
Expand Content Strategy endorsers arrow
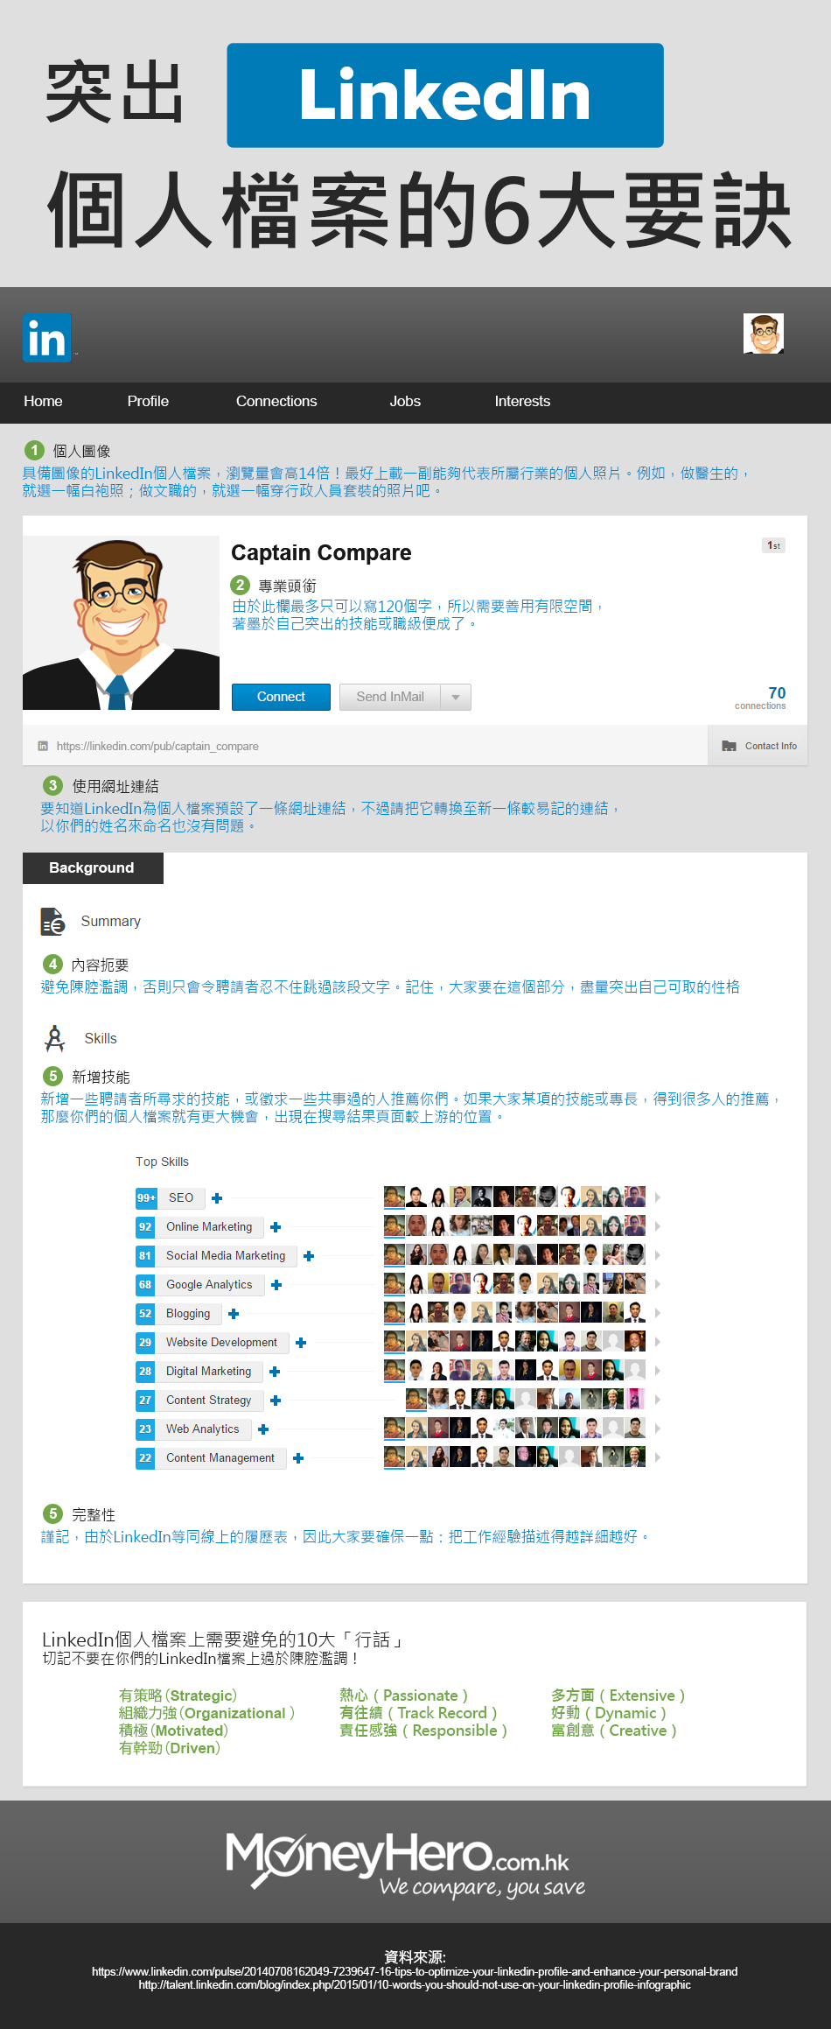coord(657,1400)
